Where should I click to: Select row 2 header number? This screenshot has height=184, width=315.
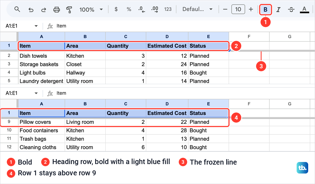coord(9,56)
